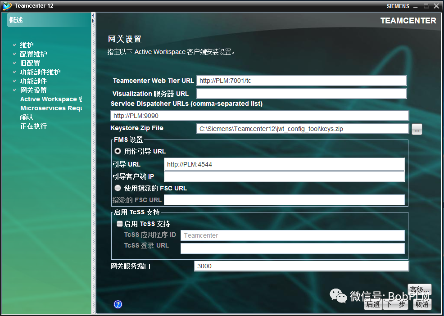The width and height of the screenshot is (444, 316).
Task: Select the 使用指派的 FSC URL radio button
Action: pyautogui.click(x=118, y=188)
